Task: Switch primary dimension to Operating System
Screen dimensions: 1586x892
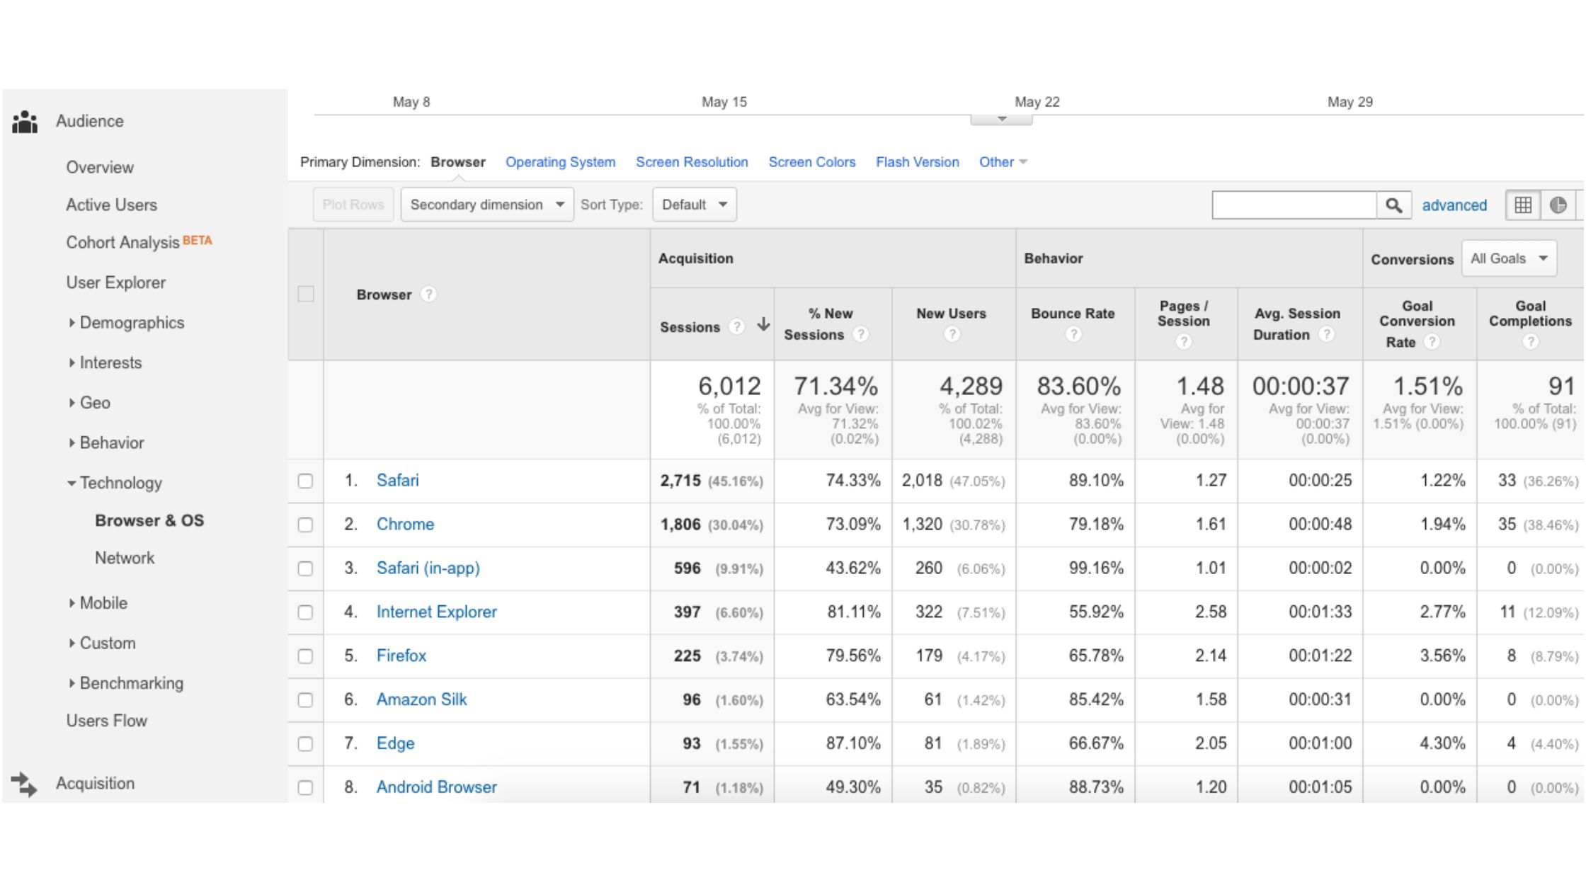Action: [560, 162]
